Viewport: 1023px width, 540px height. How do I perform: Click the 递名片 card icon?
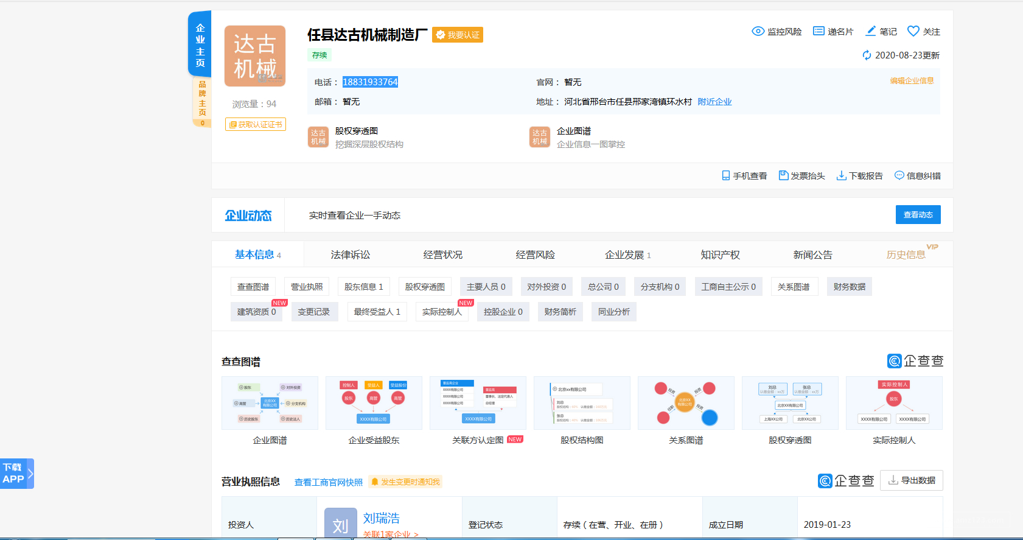tap(819, 31)
